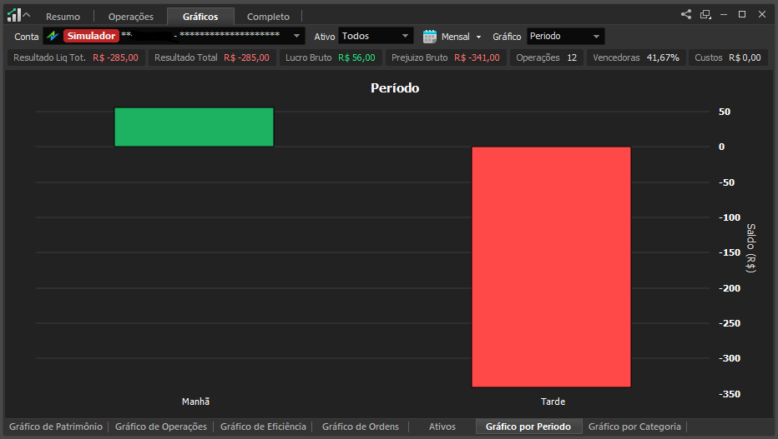Open the Ativos bottom tab
This screenshot has height=439, width=778.
(x=442, y=427)
